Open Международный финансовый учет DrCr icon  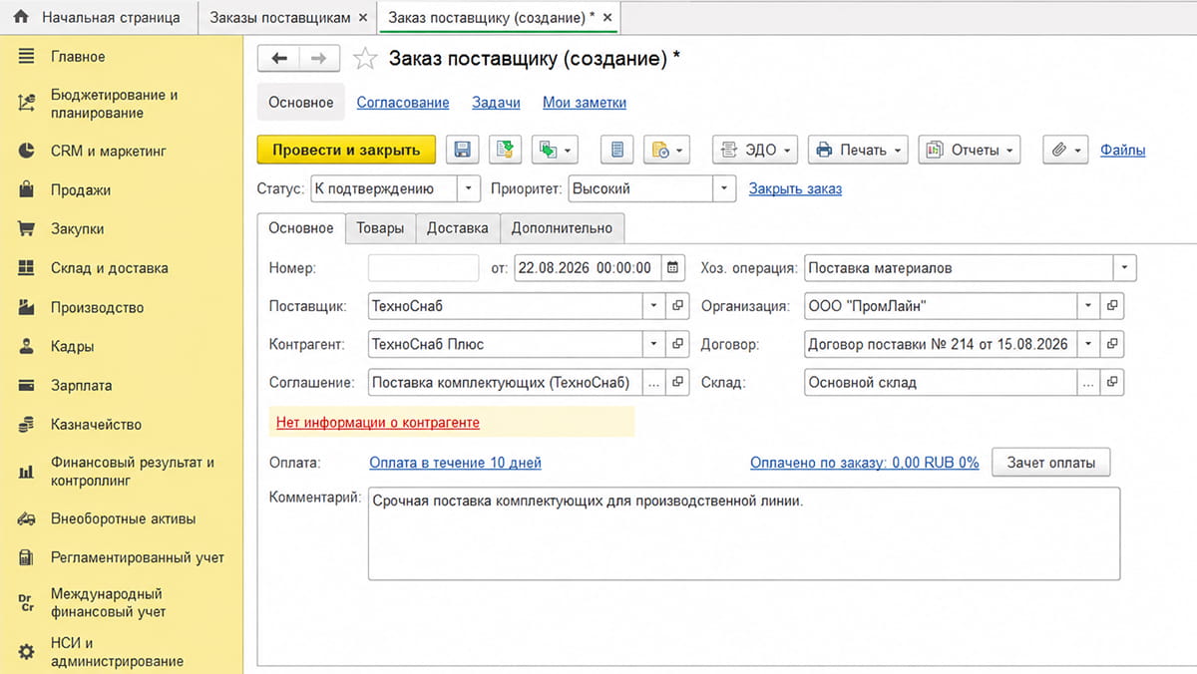tap(27, 602)
